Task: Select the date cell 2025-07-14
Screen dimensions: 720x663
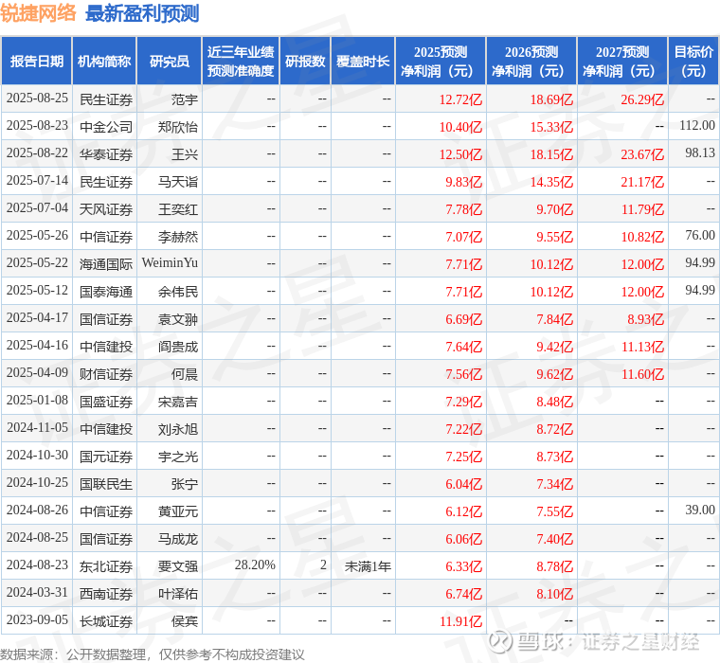Action: pos(37,181)
